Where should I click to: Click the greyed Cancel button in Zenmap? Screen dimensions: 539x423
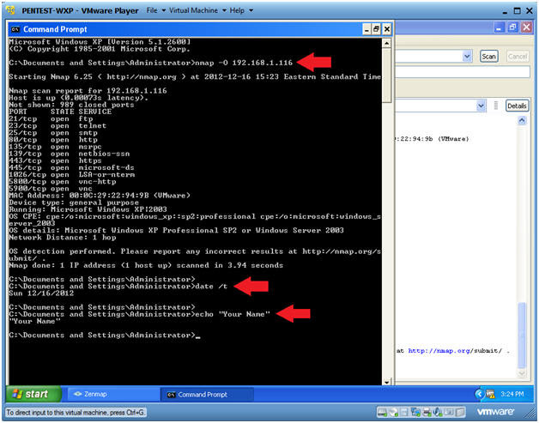518,57
